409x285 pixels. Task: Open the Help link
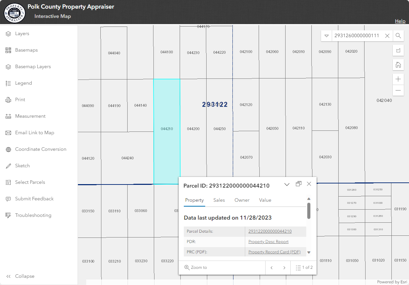(400, 21)
